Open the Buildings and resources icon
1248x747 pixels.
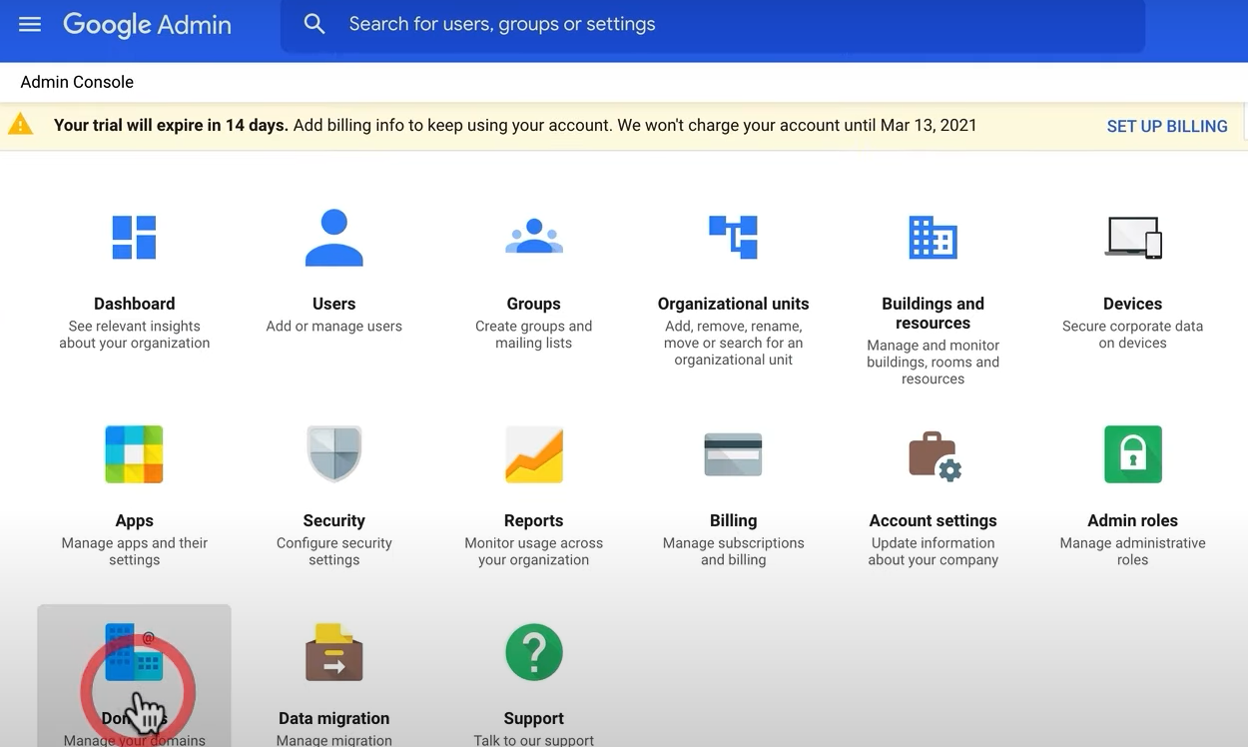(933, 238)
